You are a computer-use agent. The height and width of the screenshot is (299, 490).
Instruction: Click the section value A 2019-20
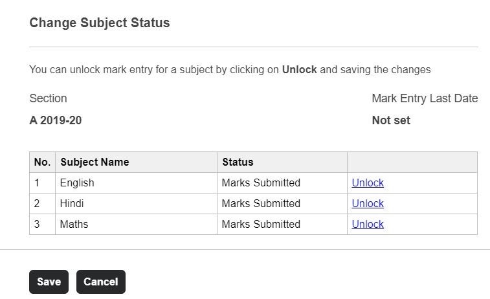tap(56, 120)
